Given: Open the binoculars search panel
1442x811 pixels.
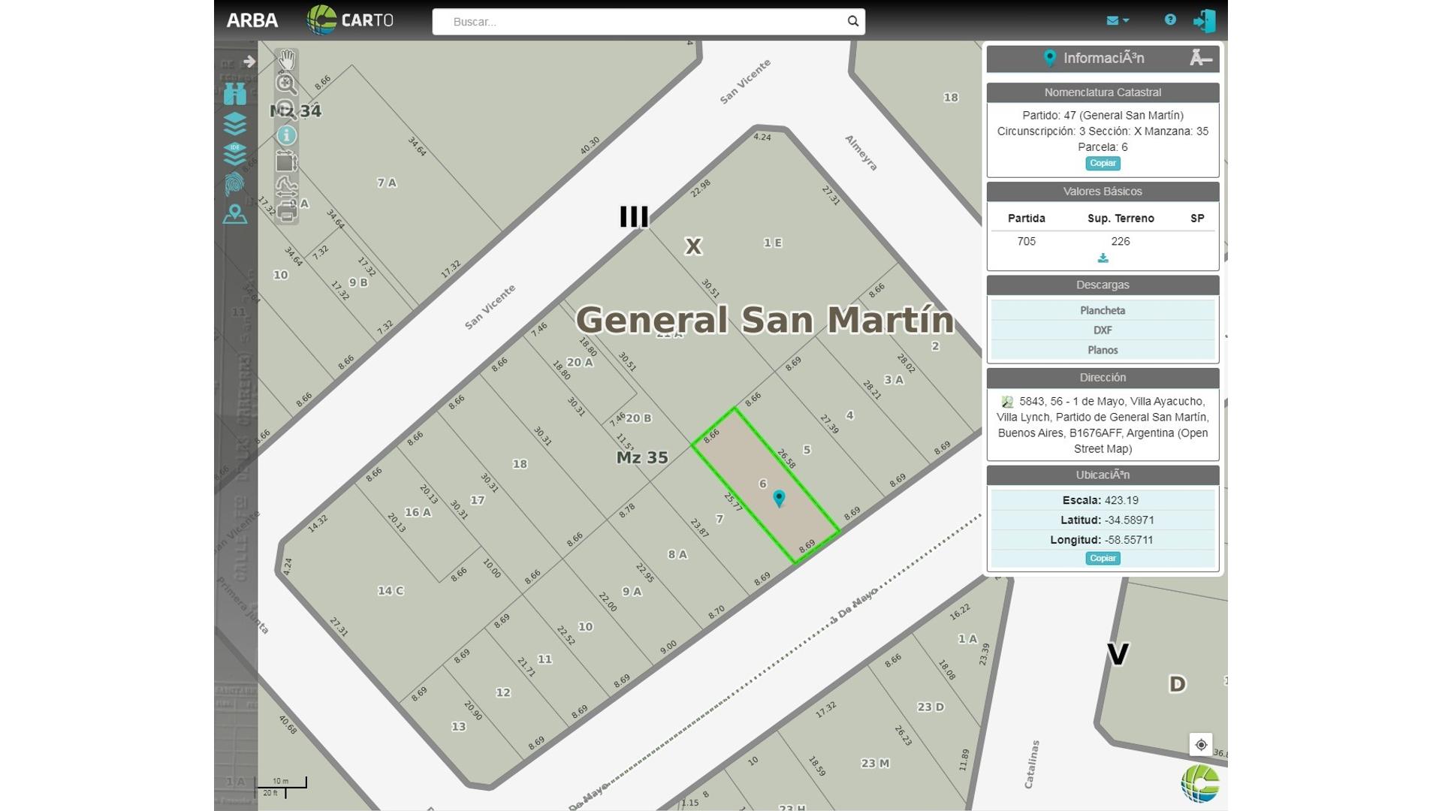Looking at the screenshot, I should [x=235, y=93].
